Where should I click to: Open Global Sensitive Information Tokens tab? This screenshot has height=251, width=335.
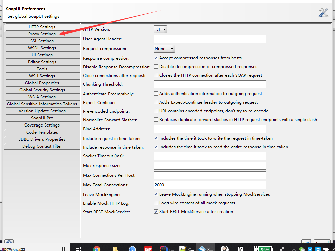click(42, 104)
